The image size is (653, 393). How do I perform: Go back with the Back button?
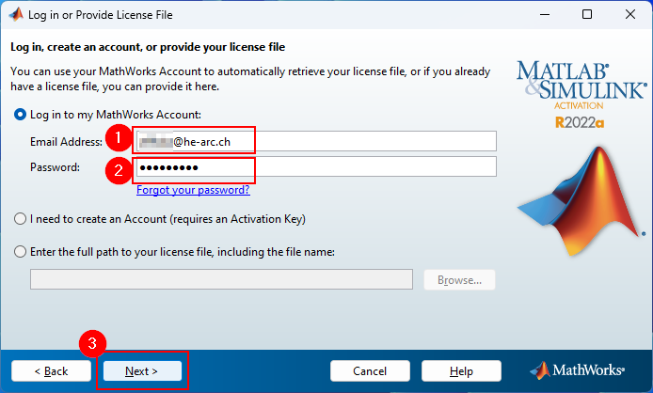tap(51, 371)
